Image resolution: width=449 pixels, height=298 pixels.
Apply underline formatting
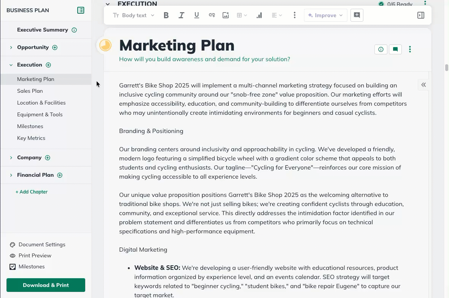[197, 15]
